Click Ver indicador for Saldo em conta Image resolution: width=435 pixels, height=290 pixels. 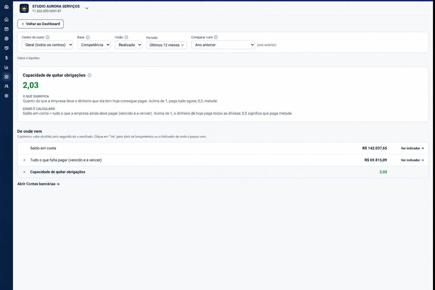click(412, 148)
